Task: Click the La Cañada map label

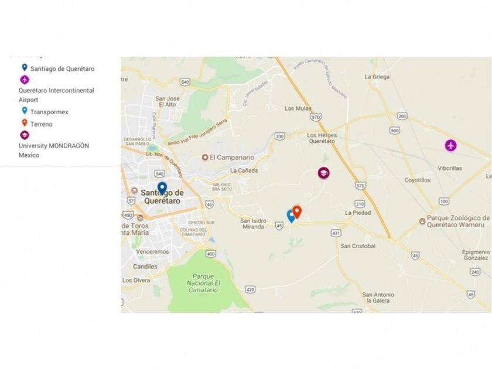Action: 244,170
